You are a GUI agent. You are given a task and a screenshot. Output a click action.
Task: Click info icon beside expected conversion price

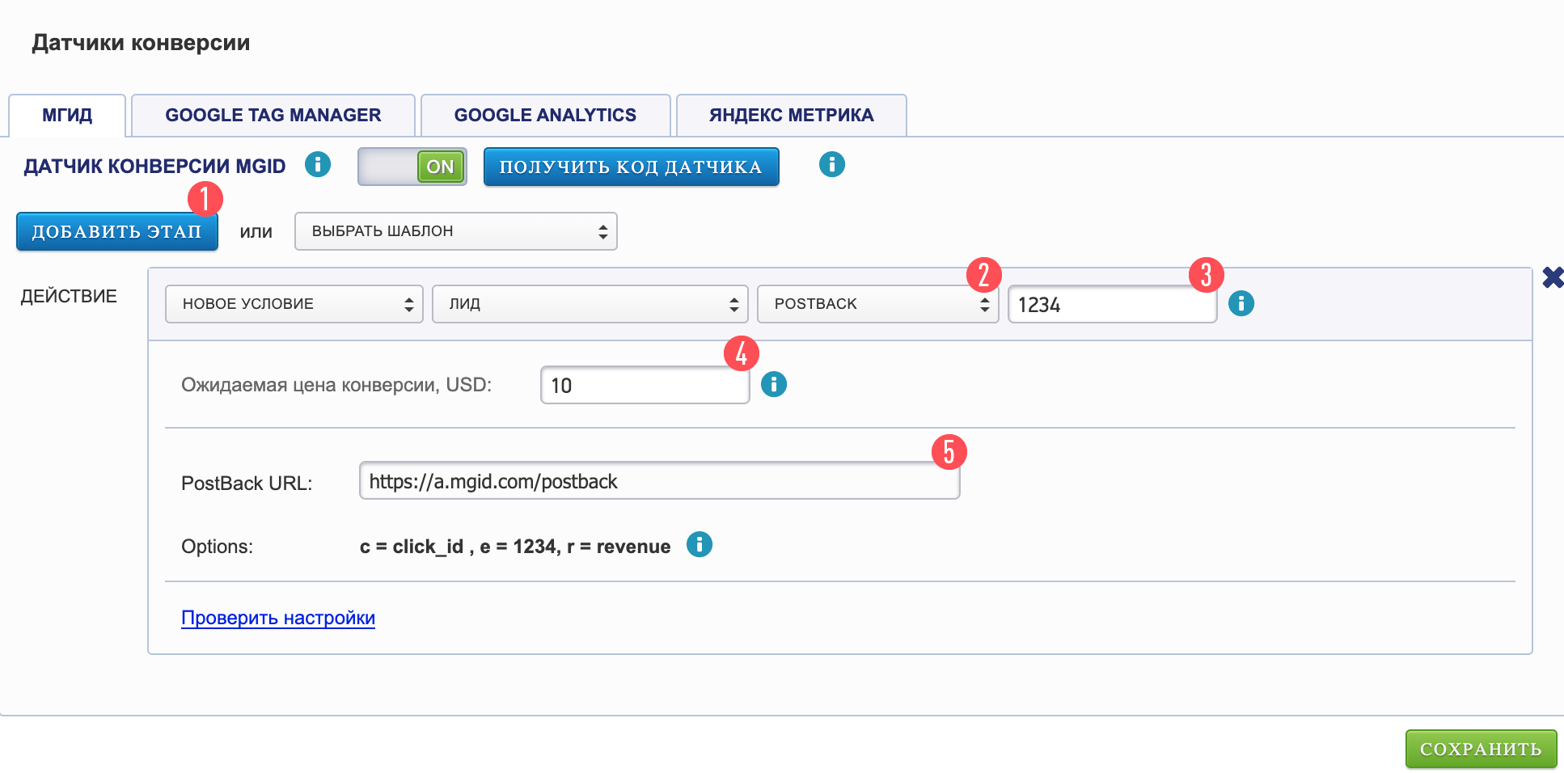tap(773, 384)
